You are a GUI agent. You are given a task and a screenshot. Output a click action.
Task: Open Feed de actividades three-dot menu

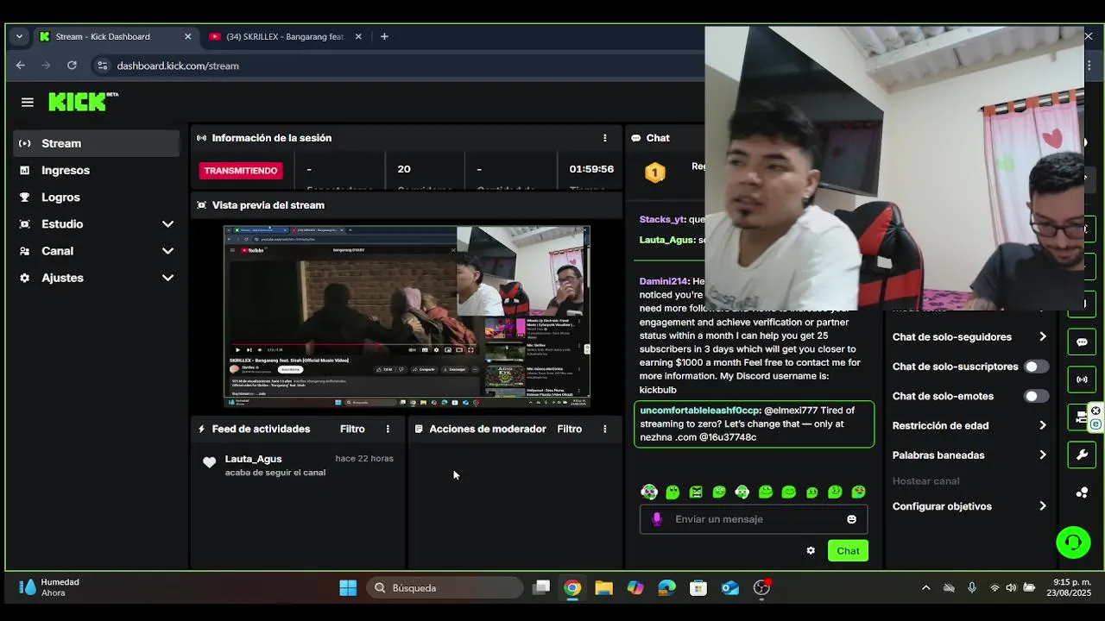(x=388, y=429)
